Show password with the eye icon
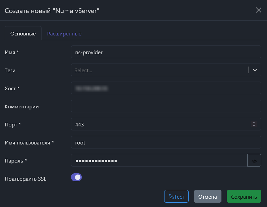This screenshot has height=207, width=267. point(254,161)
